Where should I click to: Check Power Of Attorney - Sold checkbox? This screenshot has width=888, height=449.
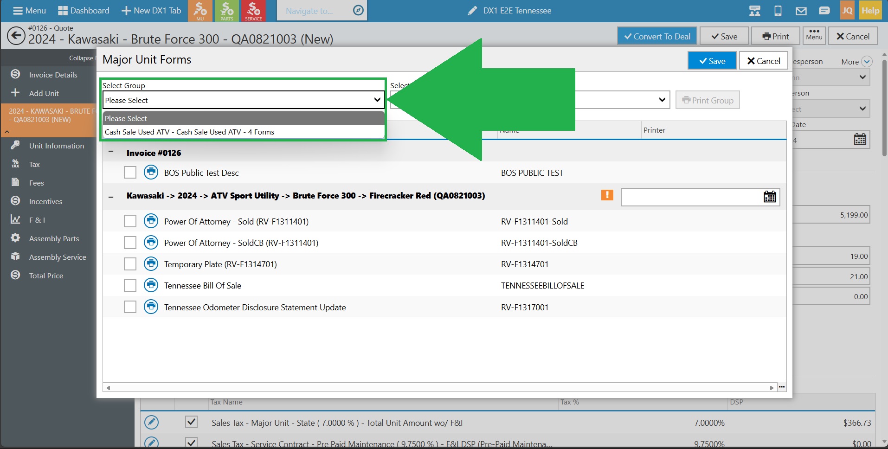[130, 221]
